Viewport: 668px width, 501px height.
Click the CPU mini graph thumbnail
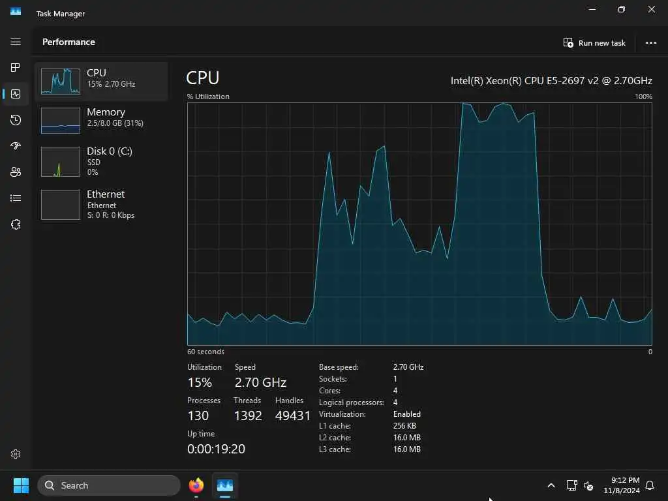pyautogui.click(x=61, y=81)
